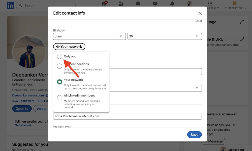Save the contact info changes
The width and height of the screenshot is (252, 151).
[x=194, y=135]
